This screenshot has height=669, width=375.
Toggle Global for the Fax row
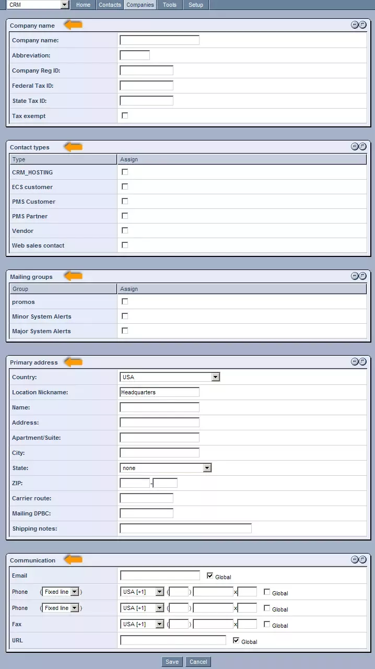pos(267,624)
